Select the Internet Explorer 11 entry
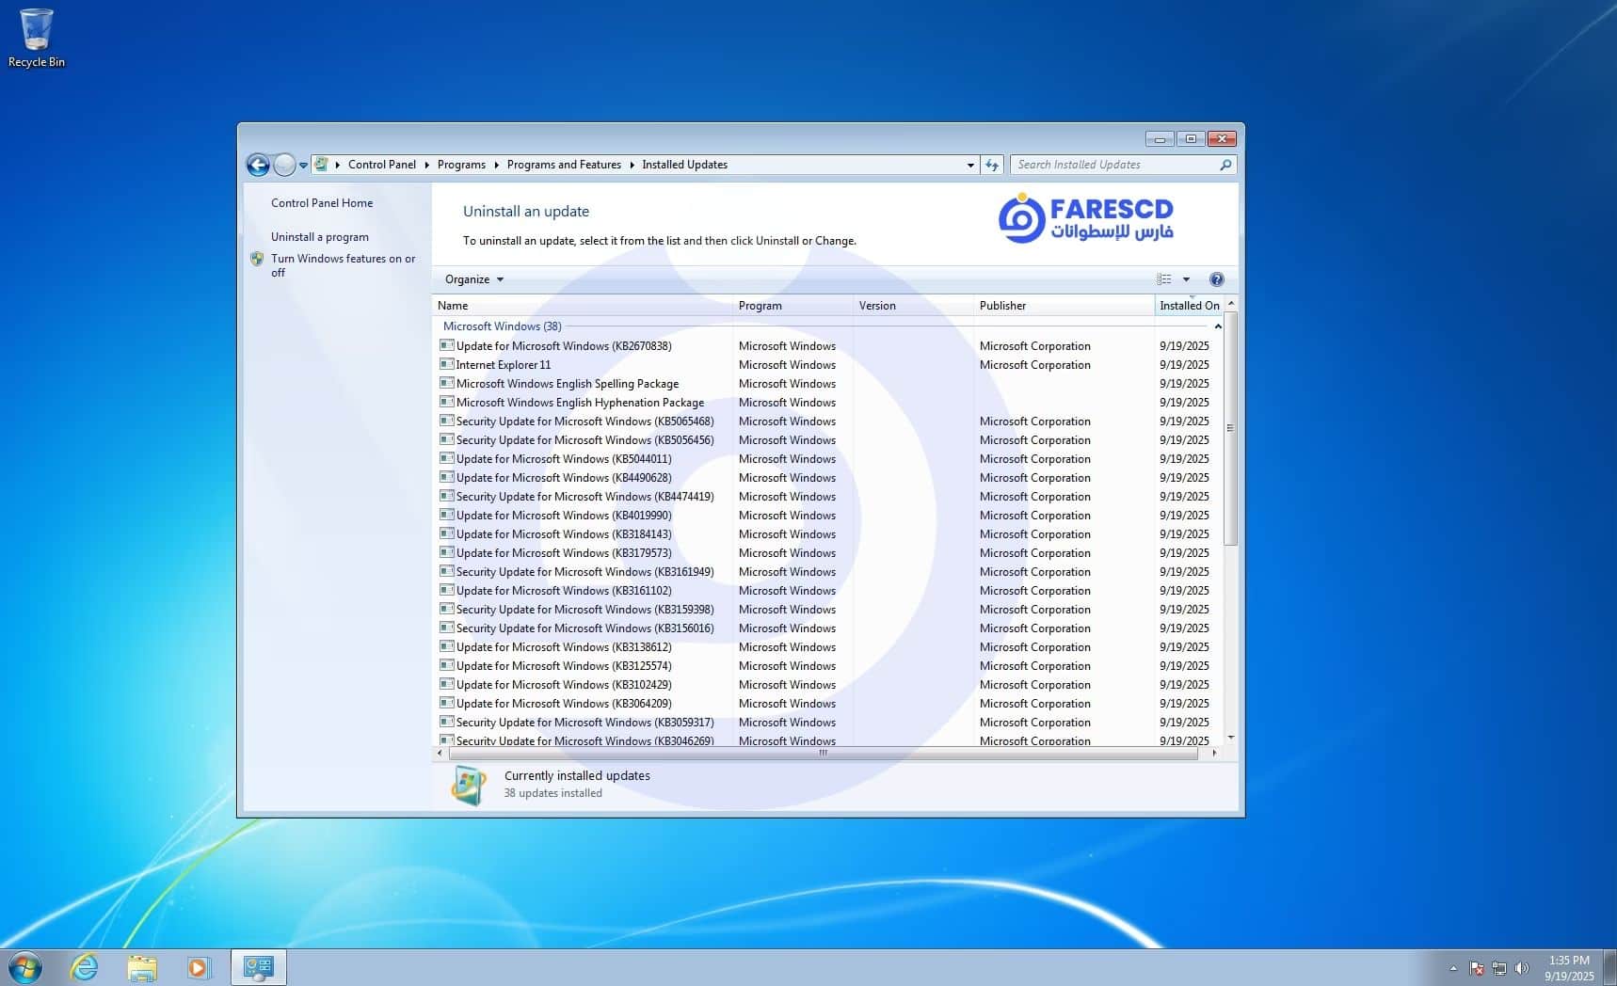Screen dimensions: 1617x986 coord(828,365)
